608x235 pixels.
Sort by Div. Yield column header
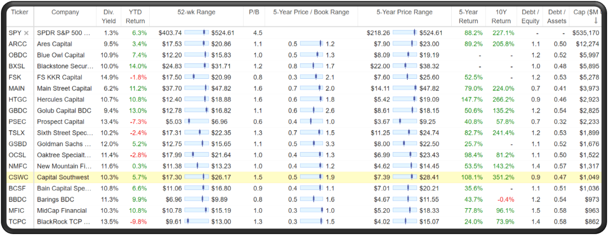pos(109,16)
